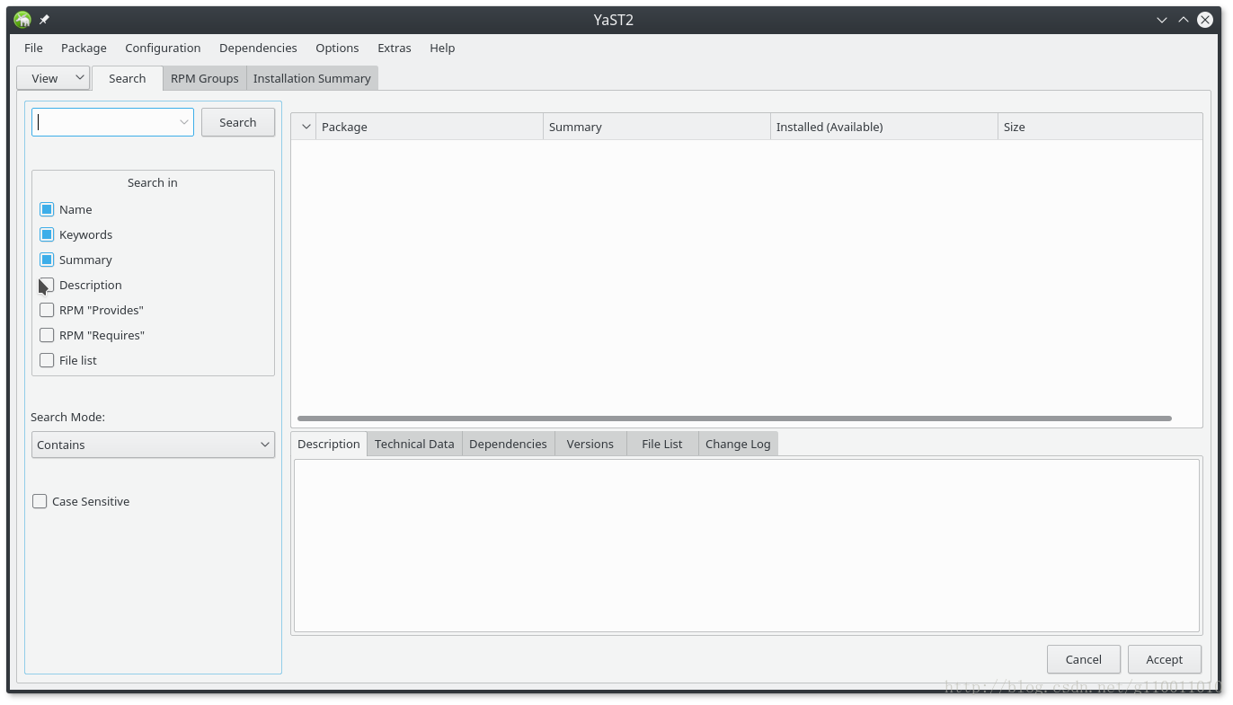Switch to the RPM Groups tab
1233x705 pixels.
tap(205, 78)
